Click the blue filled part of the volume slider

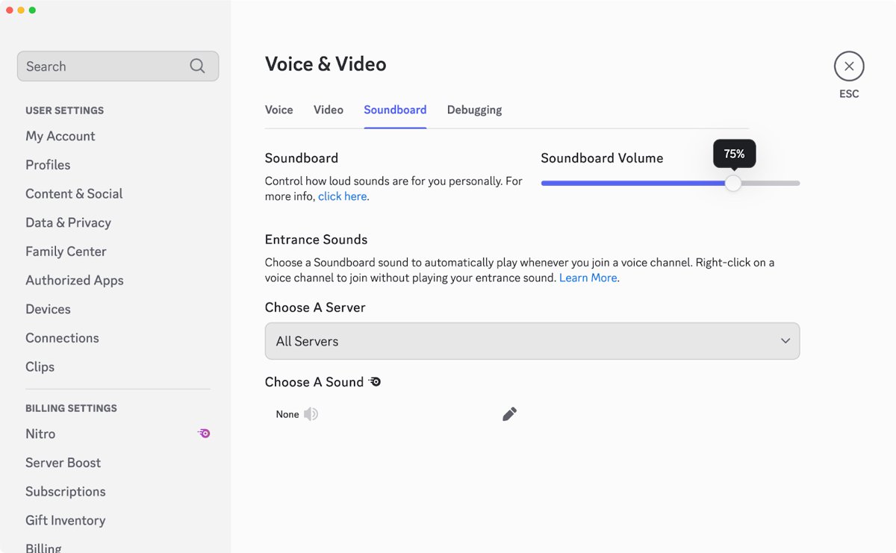click(633, 183)
